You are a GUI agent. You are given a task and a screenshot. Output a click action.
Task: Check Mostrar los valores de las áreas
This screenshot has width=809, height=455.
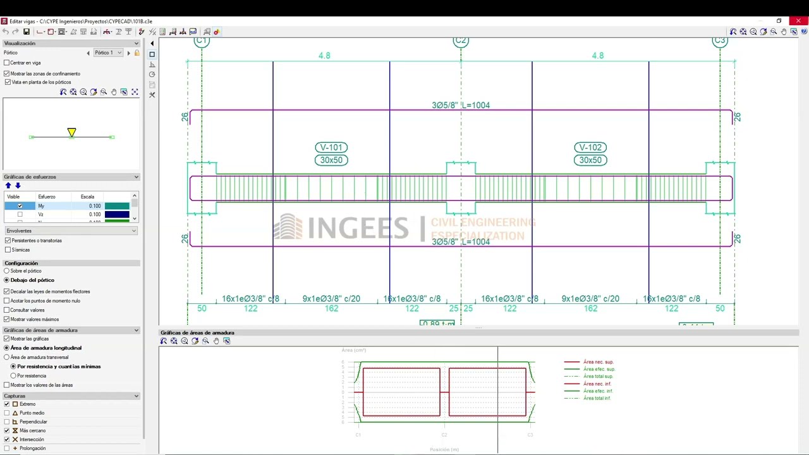(7, 385)
